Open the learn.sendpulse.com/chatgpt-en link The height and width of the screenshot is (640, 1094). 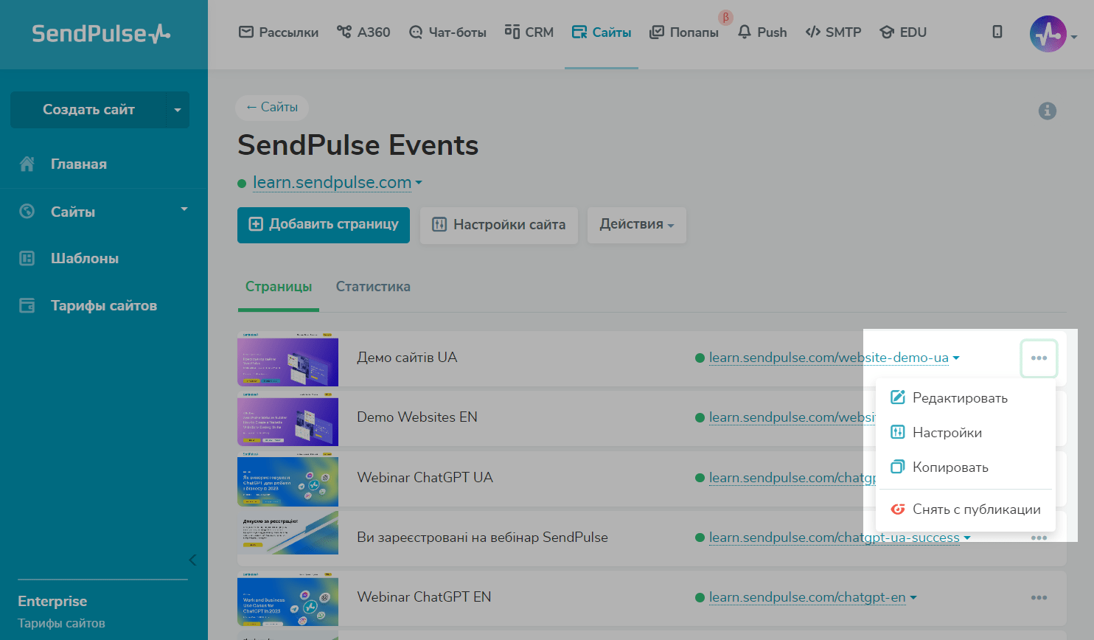click(x=807, y=597)
